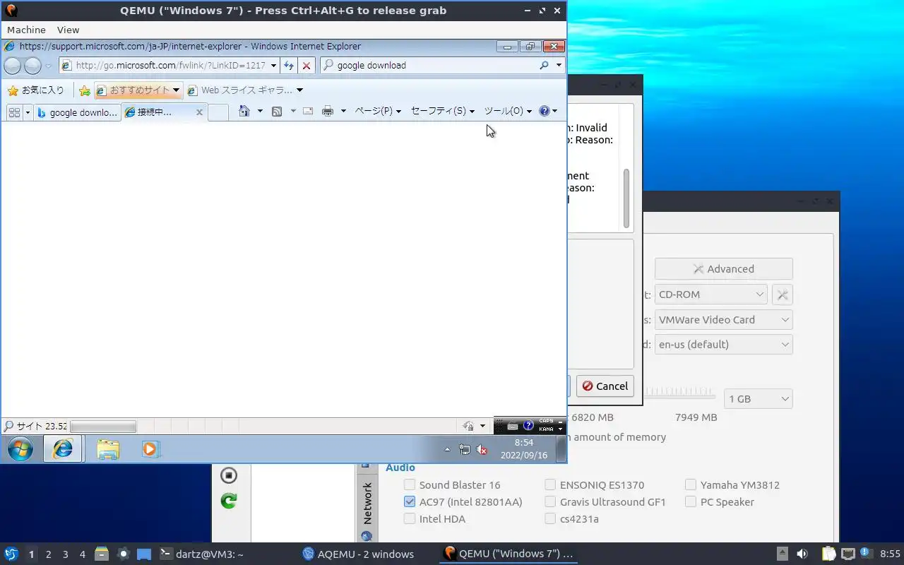
Task: Uncheck AC97 (Intel 82801AA)
Action: click(410, 502)
